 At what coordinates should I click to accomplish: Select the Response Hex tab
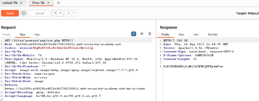point(196,34)
